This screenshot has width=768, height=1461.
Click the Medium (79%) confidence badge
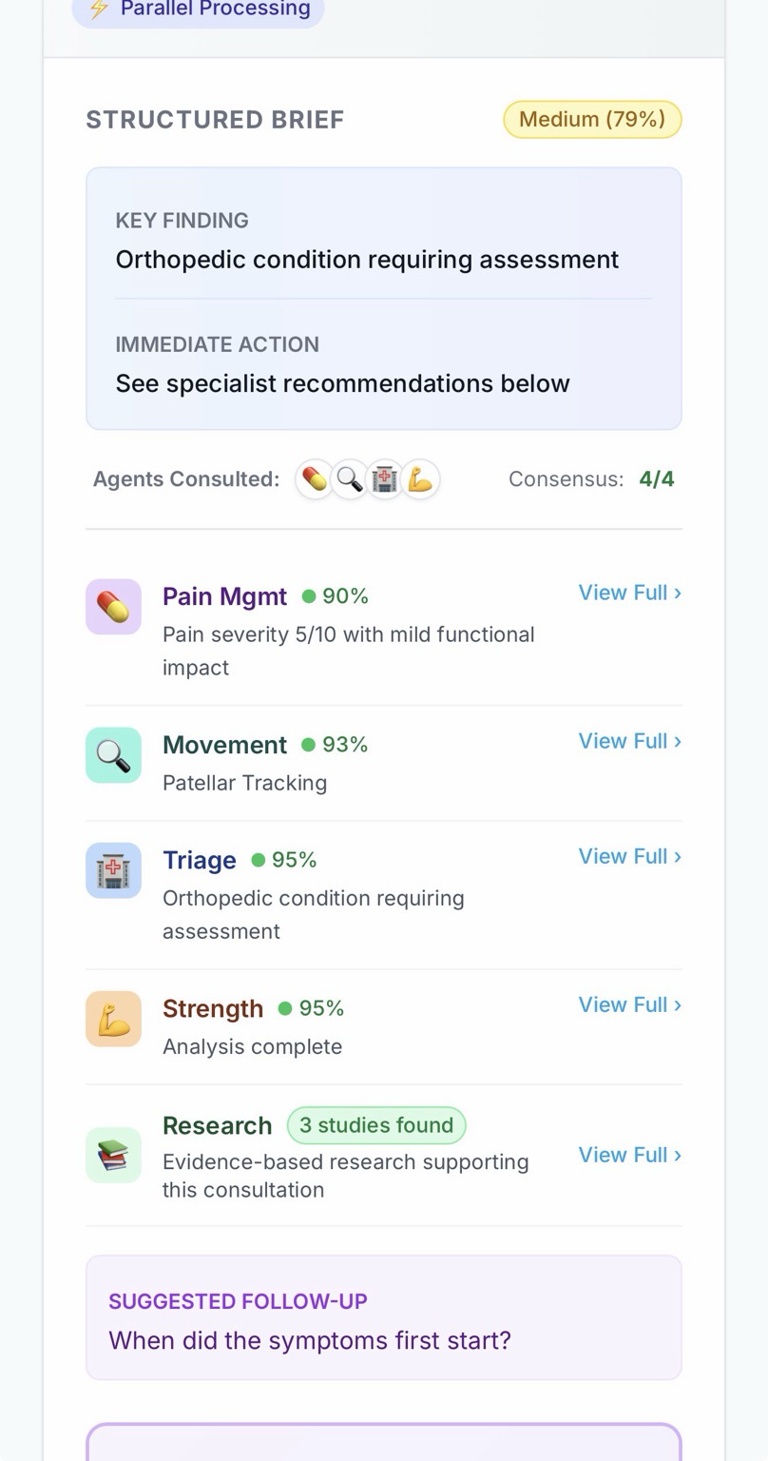tap(592, 120)
